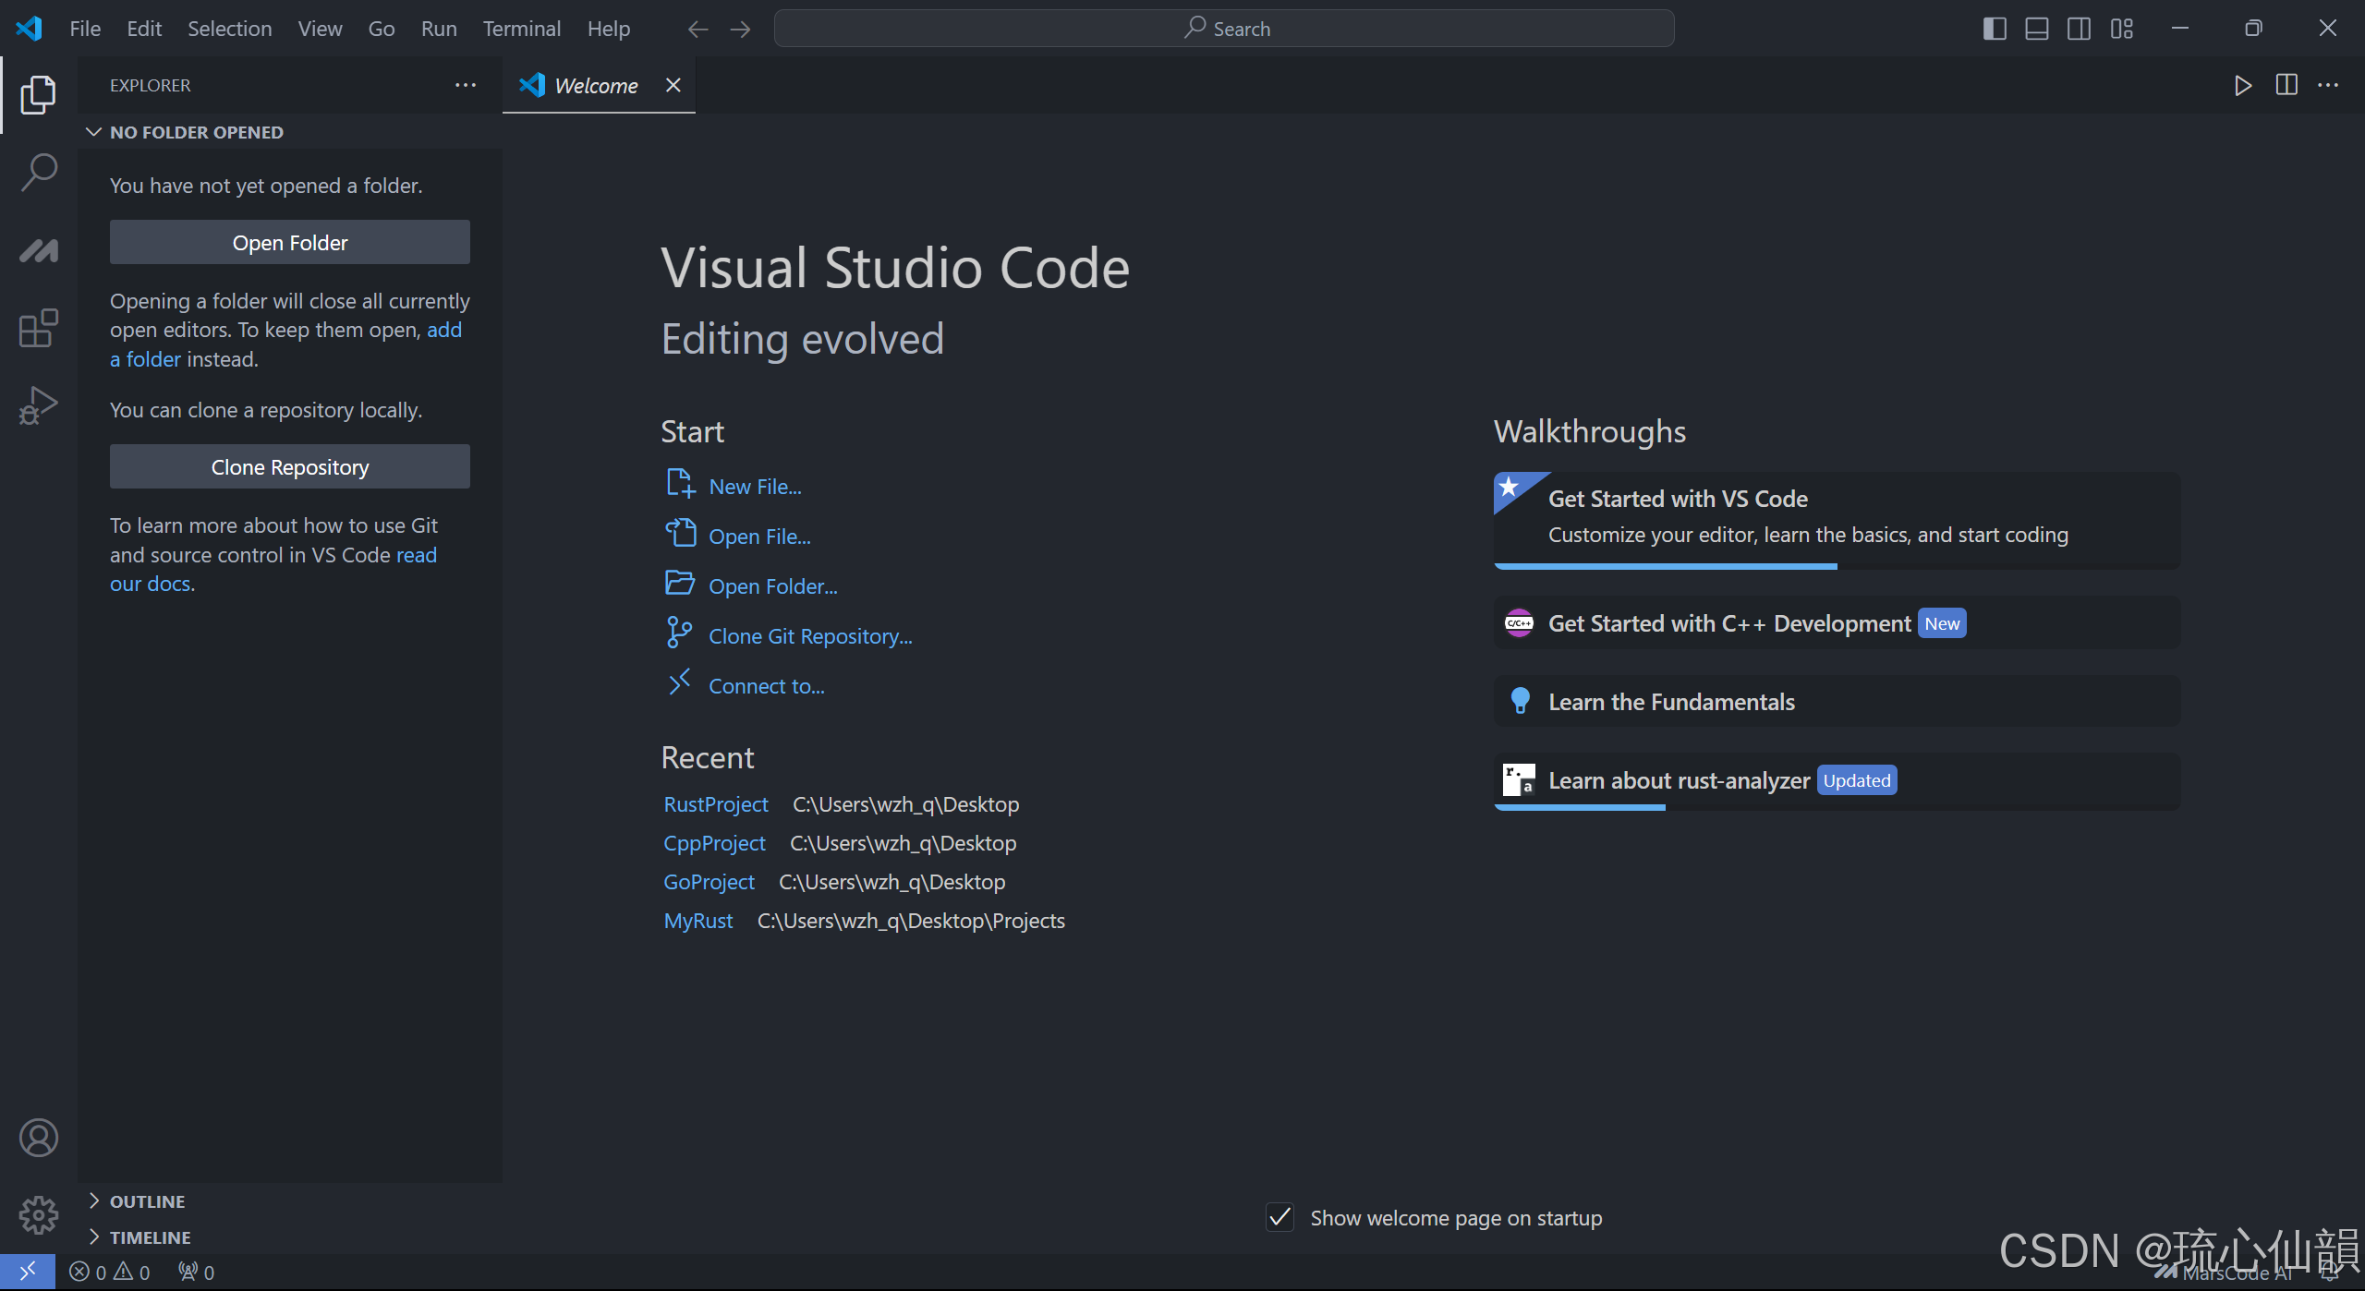The height and width of the screenshot is (1291, 2365).
Task: Click the remote window status icon
Action: click(x=28, y=1272)
